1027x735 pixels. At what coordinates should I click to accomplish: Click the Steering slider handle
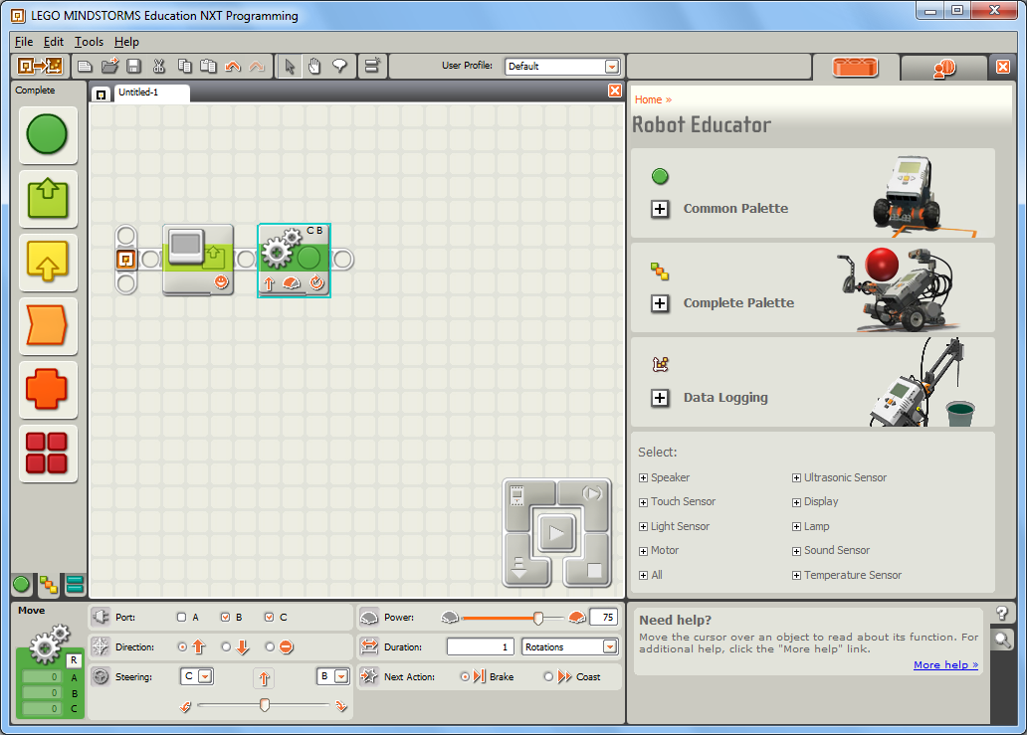point(265,705)
